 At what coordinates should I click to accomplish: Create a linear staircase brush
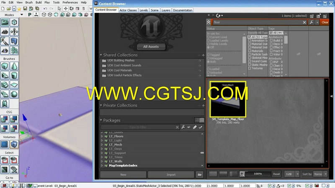point(5,85)
